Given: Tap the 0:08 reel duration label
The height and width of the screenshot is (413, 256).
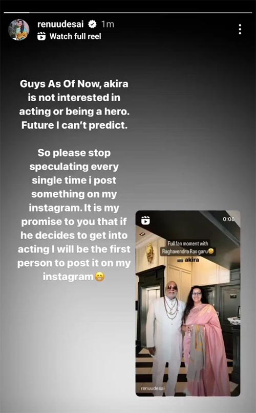Looking at the screenshot, I should (x=228, y=219).
